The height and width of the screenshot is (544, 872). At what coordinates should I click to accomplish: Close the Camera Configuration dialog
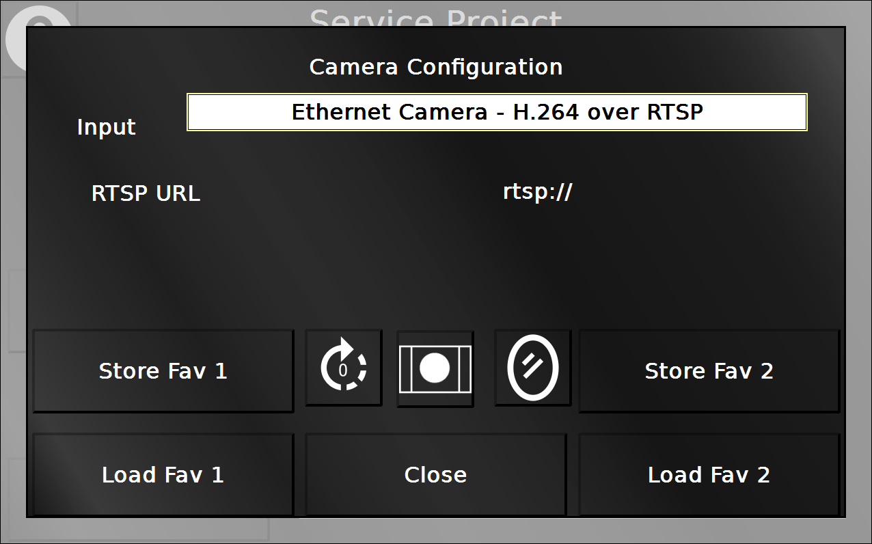coord(435,475)
